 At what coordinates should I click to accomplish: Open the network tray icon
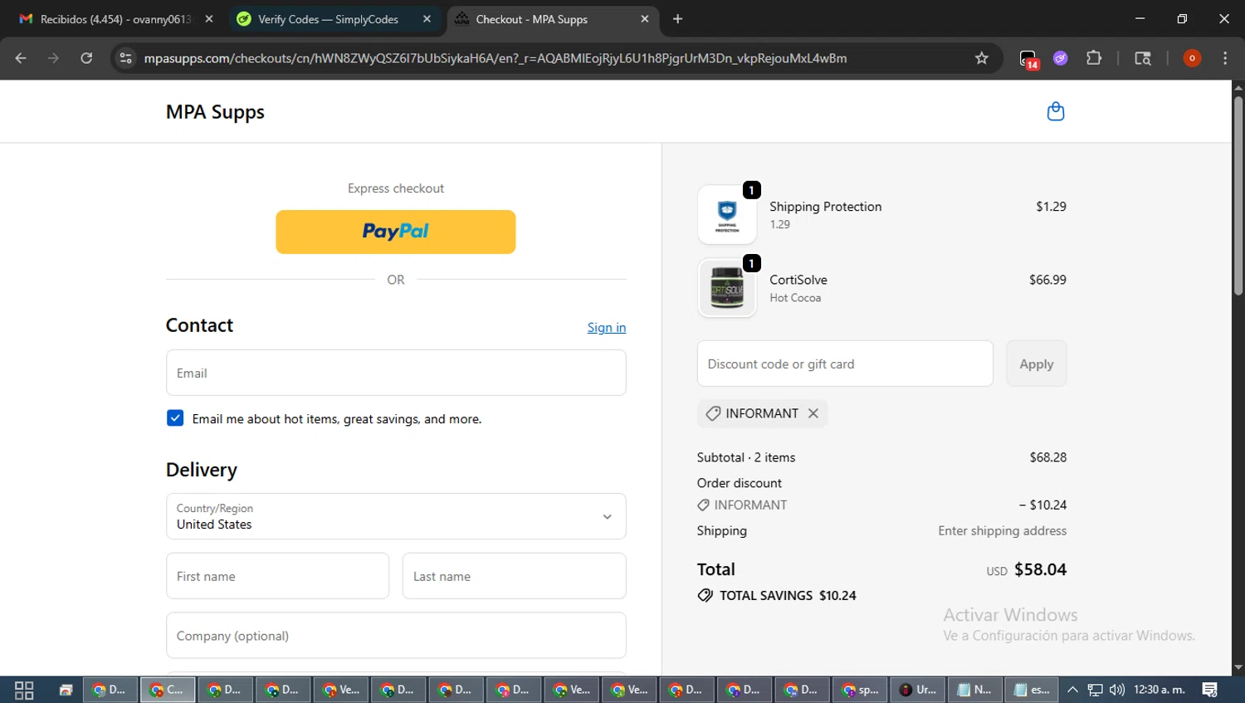pyautogui.click(x=1096, y=690)
